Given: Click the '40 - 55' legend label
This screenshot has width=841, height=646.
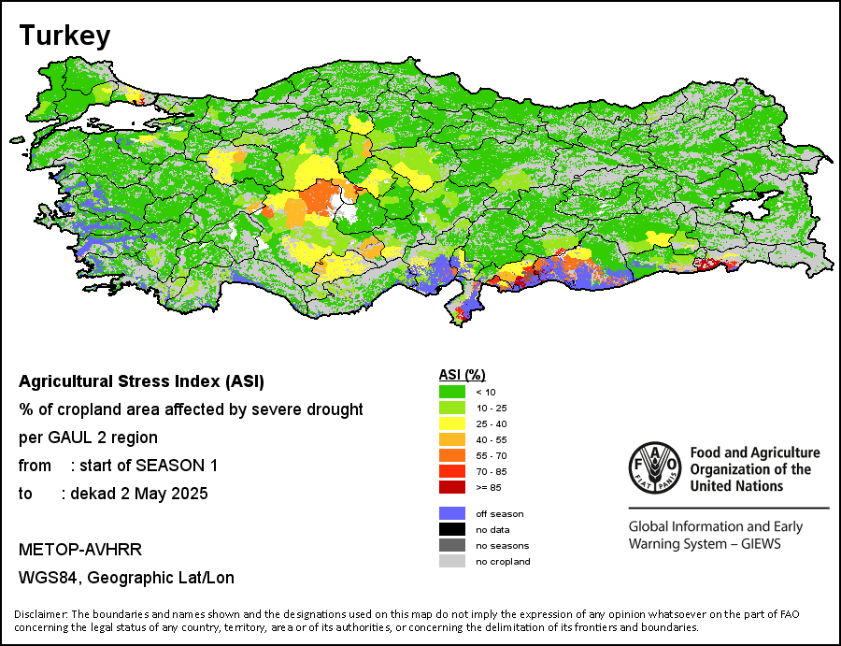Looking at the screenshot, I should click(x=492, y=440).
